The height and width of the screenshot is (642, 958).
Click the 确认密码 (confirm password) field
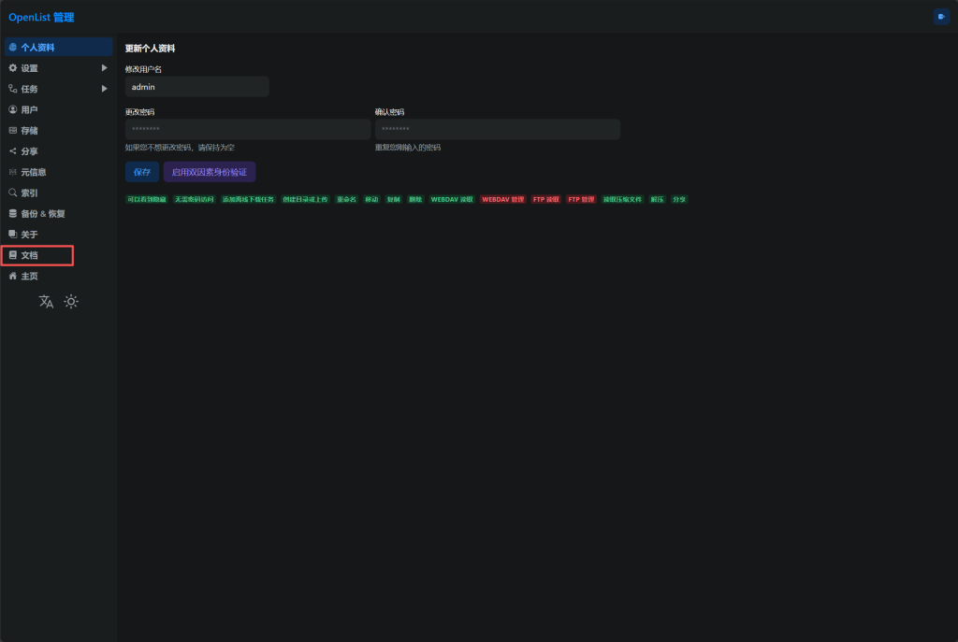[497, 129]
